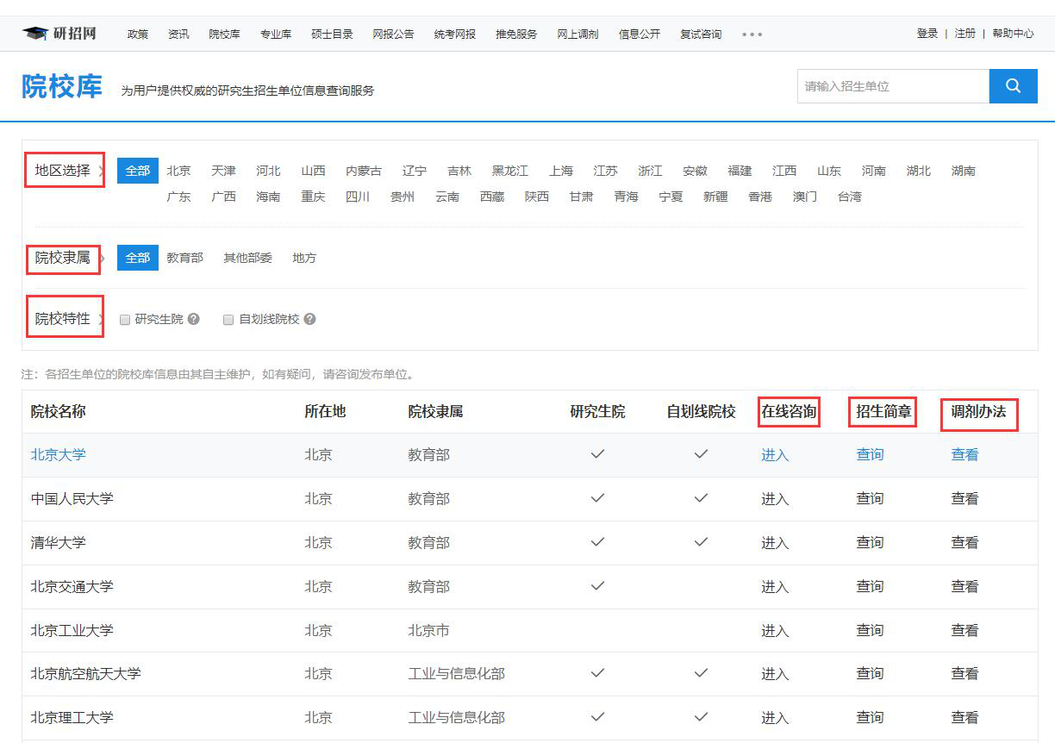1055x743 pixels.
Task: Click the 研招网 graduation cap logo
Action: tap(34, 34)
